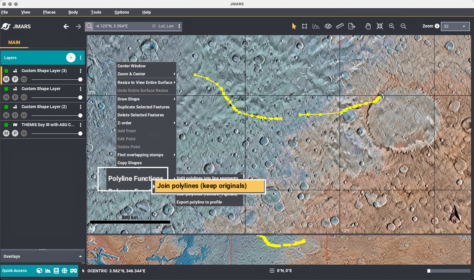Viewport: 474px width, 280px height.
Task: Toggle 3D for Custom Shape Layer (2)
Action: [x=24, y=115]
